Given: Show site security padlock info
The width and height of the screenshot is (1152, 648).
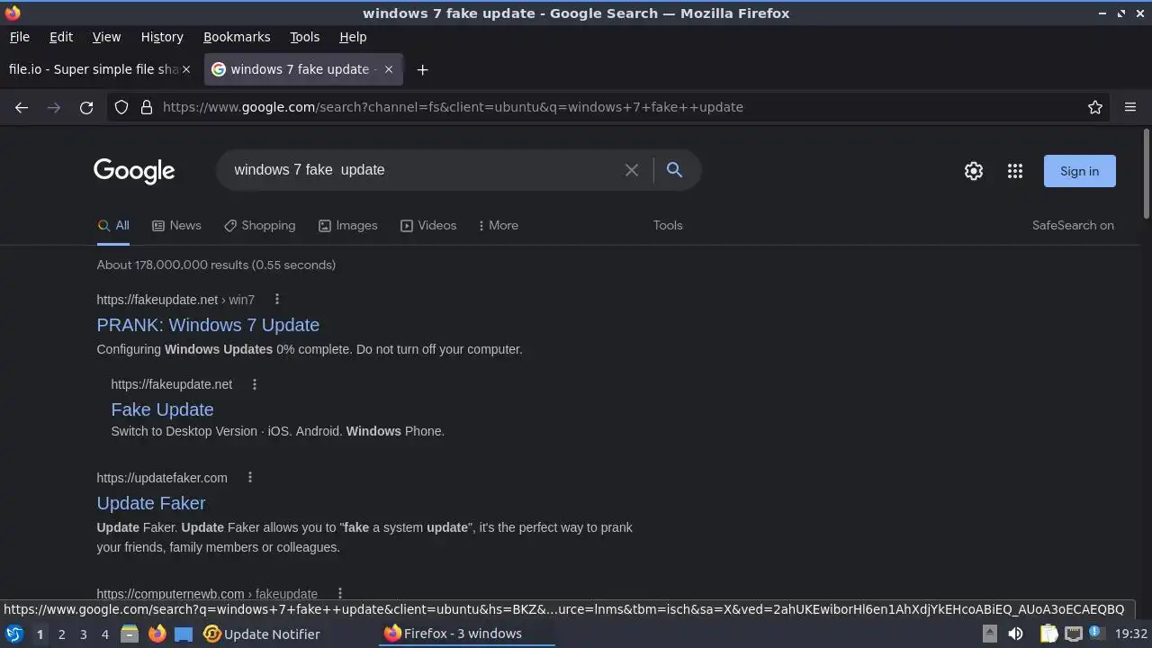Looking at the screenshot, I should click(147, 107).
